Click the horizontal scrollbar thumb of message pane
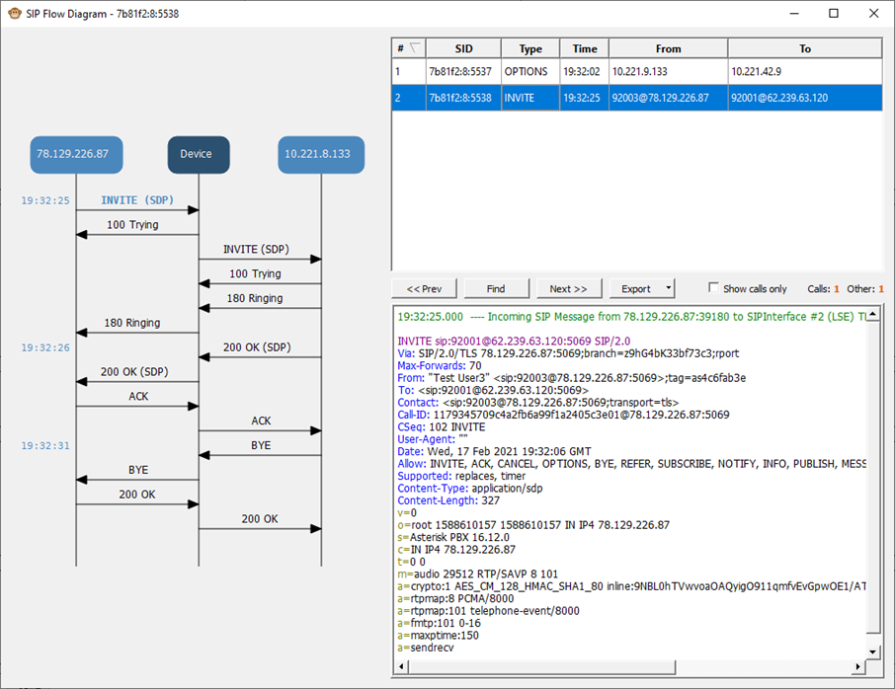 542,666
